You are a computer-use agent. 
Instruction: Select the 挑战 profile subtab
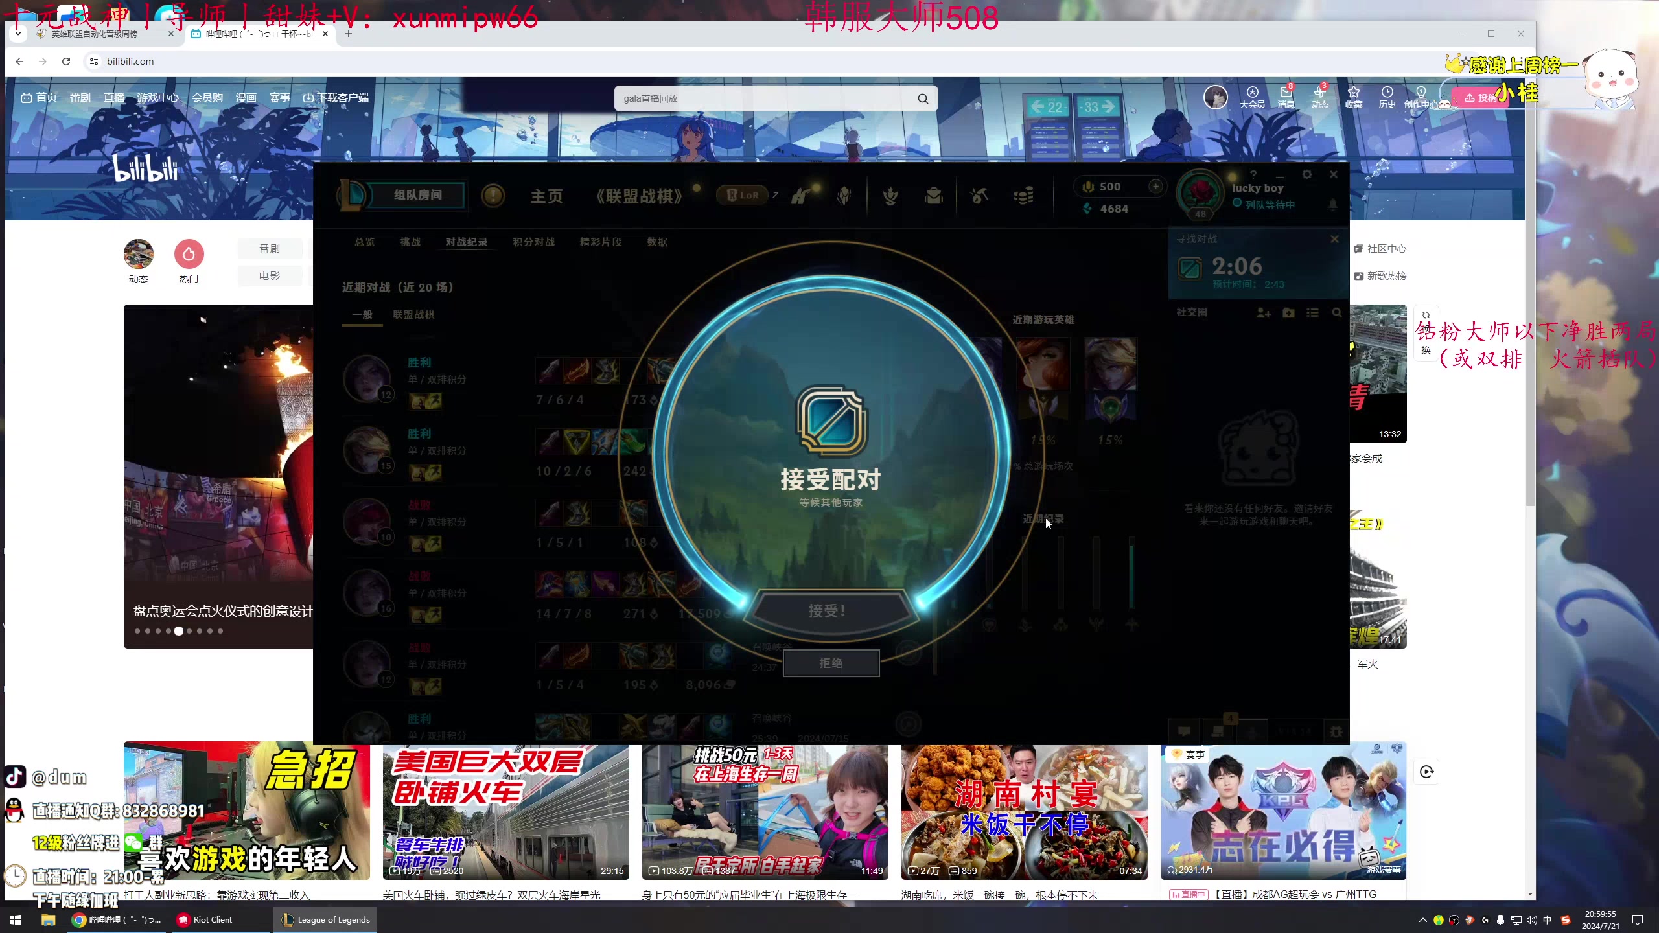[410, 242]
